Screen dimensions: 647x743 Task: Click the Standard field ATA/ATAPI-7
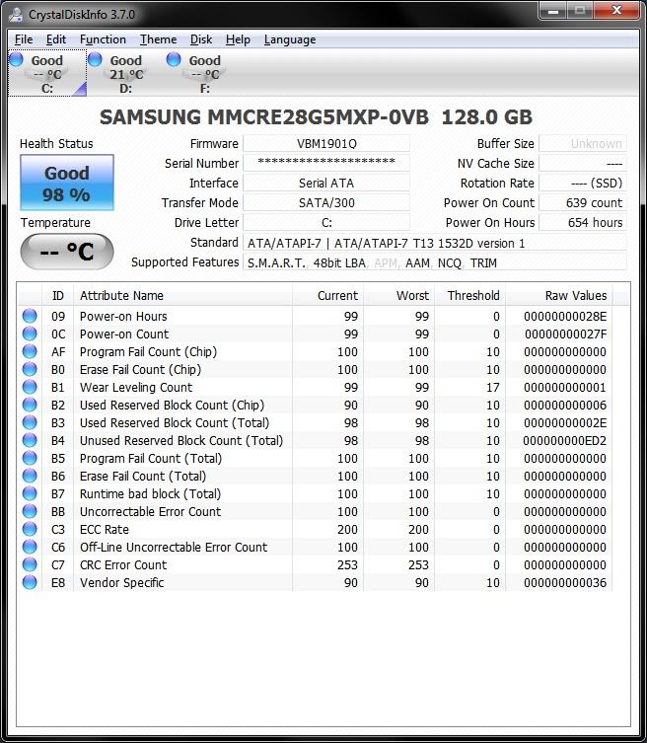(x=434, y=243)
